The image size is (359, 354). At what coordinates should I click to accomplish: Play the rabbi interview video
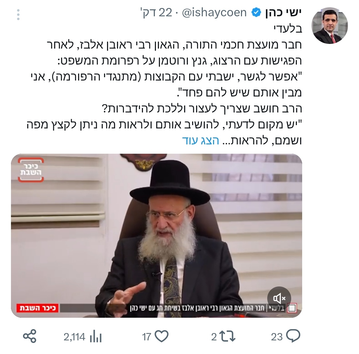click(156, 236)
